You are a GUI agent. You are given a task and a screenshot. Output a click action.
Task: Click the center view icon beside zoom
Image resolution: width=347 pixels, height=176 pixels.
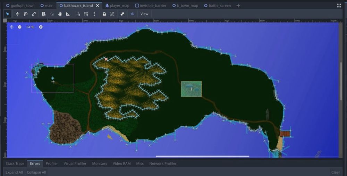tap(11, 27)
